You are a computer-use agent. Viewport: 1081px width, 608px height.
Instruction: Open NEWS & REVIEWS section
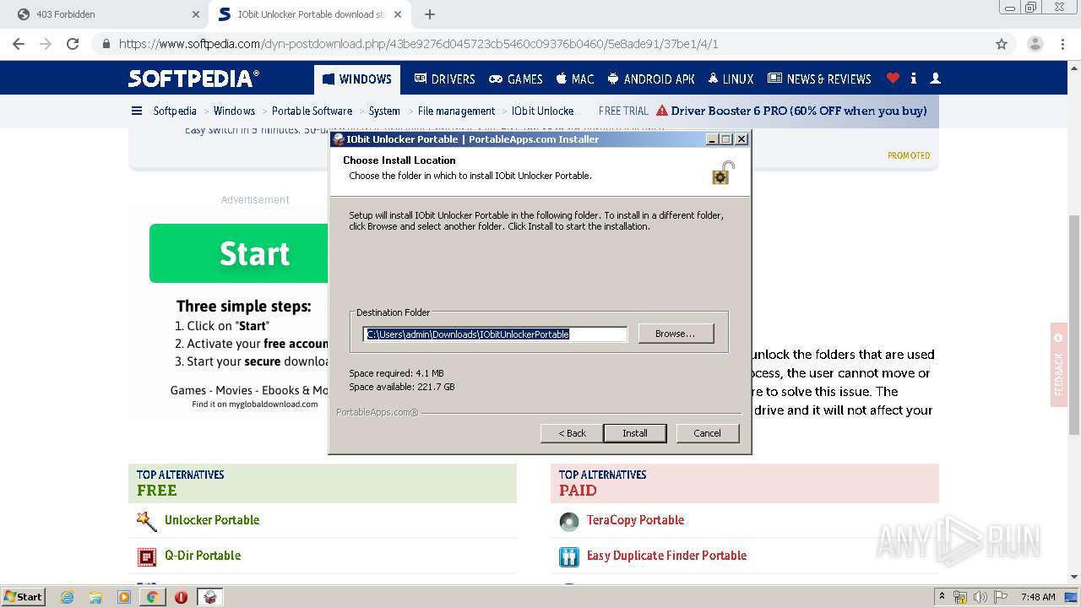[x=819, y=79]
